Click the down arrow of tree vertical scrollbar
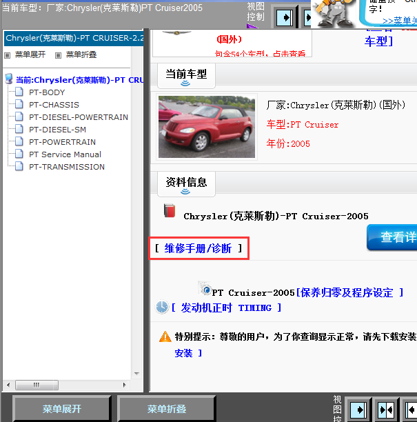Screen dimensions: 417x422 click(x=136, y=374)
